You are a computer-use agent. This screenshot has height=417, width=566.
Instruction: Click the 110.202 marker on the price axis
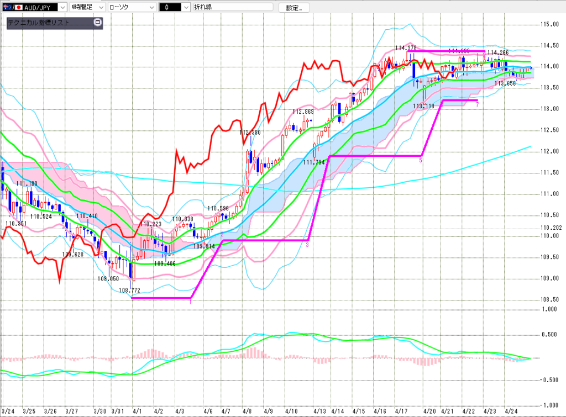551,228
